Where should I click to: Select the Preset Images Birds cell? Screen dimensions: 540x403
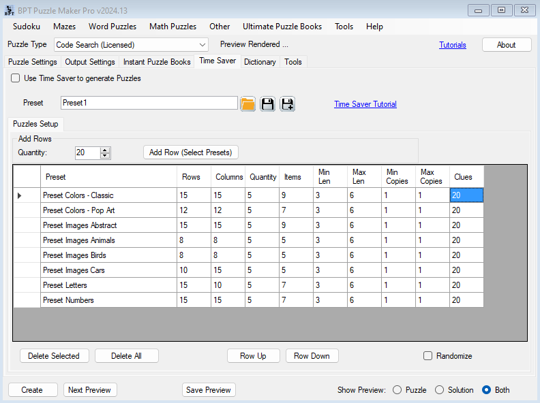pos(109,255)
